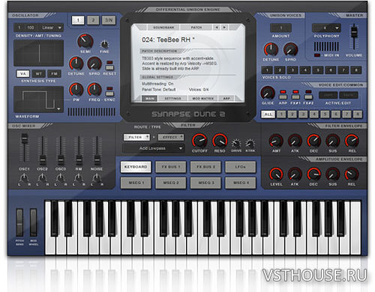Viewport: 375px width, 292px height.
Task: Click the unison AMOUNT field
Action: [280, 28]
